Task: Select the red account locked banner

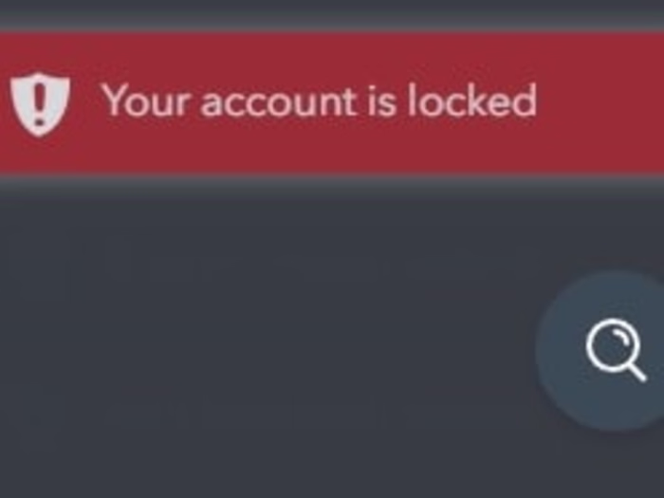Action: [x=332, y=102]
